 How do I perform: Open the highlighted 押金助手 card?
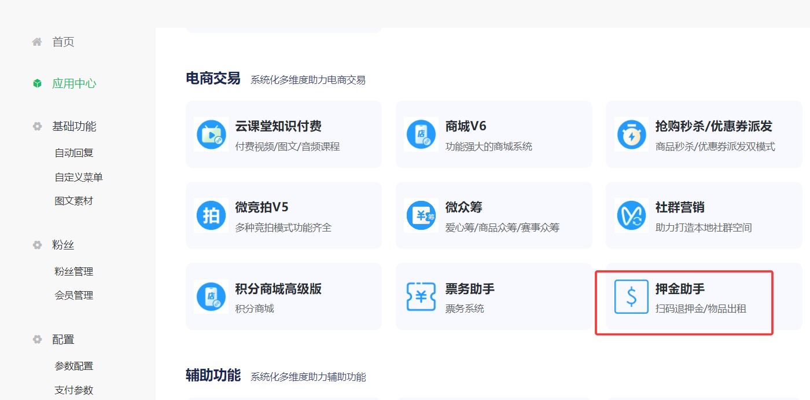pyautogui.click(x=683, y=301)
